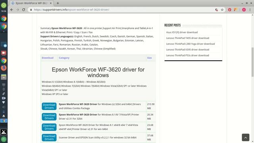Click the '213.90 MB' size cell
This screenshot has width=254, height=143.
click(151, 106)
